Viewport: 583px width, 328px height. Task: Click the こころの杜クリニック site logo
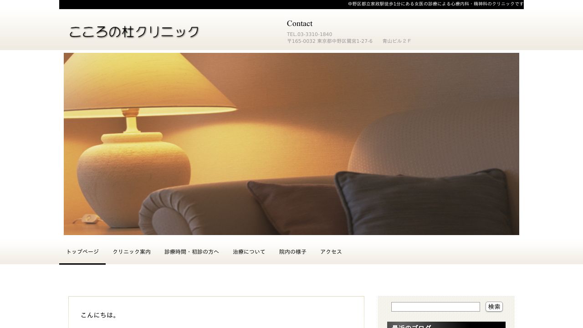point(134,31)
